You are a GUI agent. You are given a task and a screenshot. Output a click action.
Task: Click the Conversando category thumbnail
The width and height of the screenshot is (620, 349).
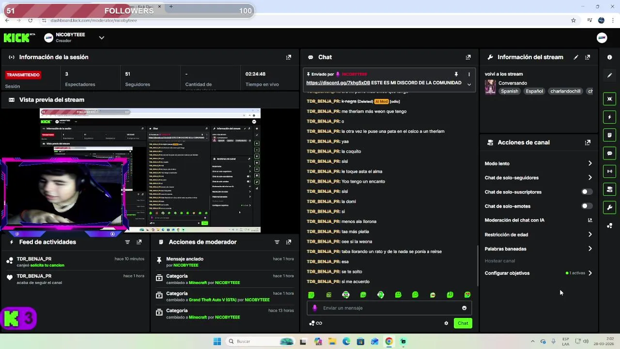click(x=490, y=87)
